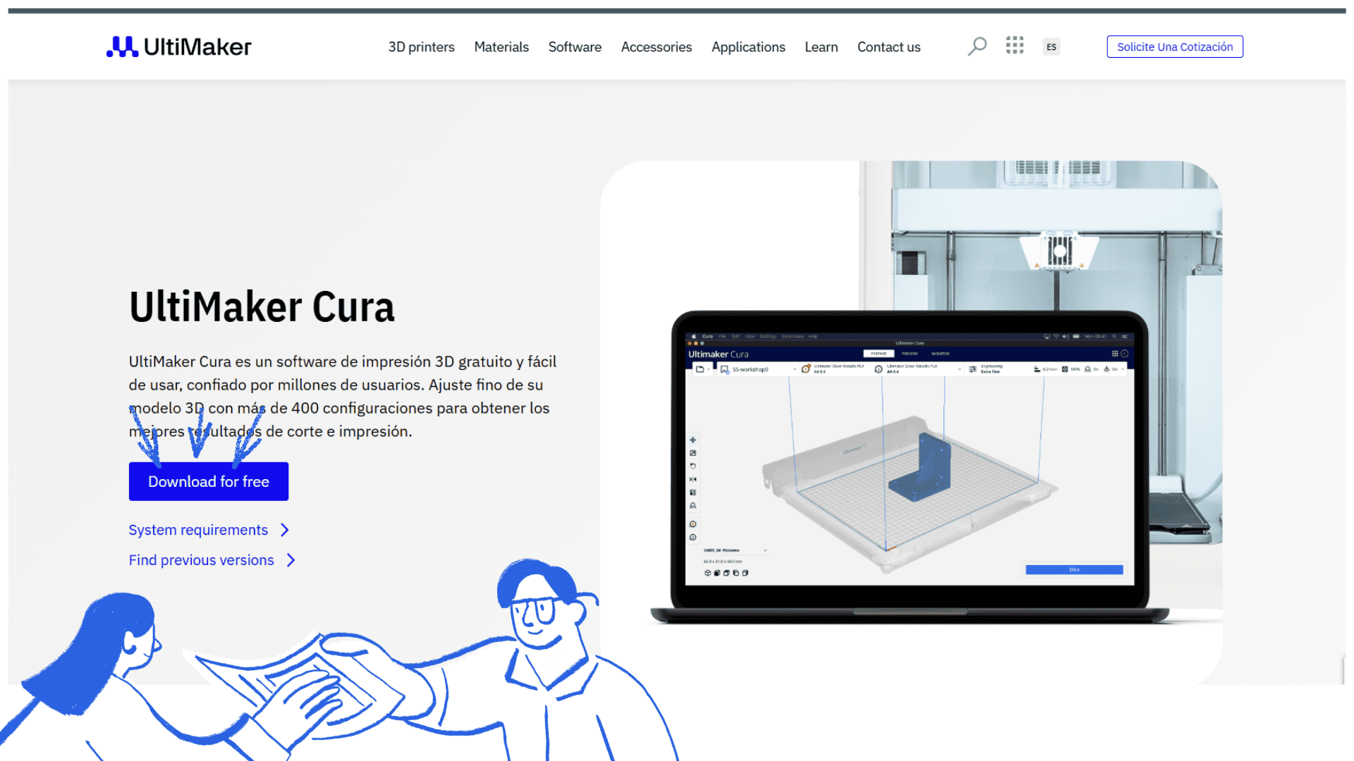Screen dimensions: 1354x761
Task: Click the Move tool icon in Cura screenshot
Action: [693, 440]
